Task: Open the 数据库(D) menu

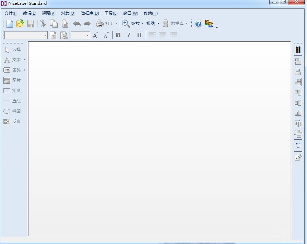Action: pyautogui.click(x=90, y=13)
